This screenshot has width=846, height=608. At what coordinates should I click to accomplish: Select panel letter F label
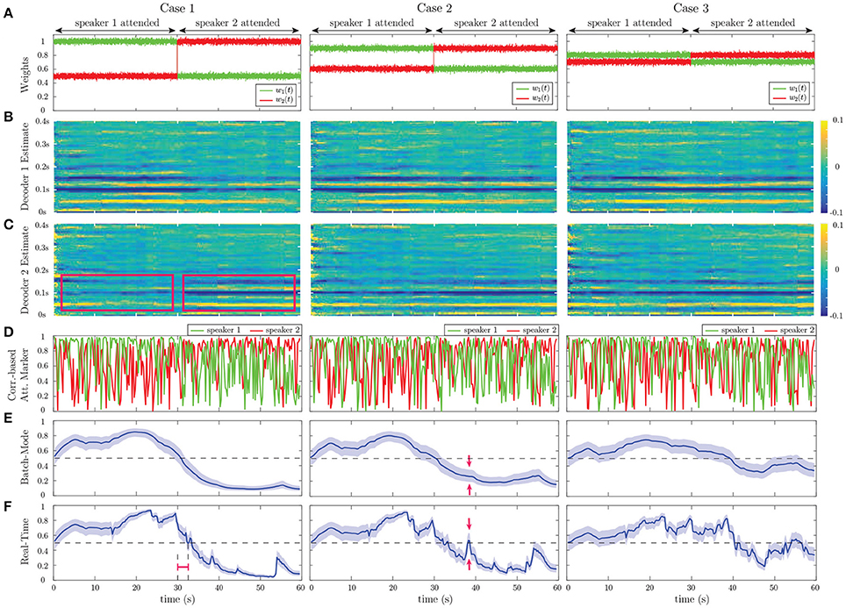[x=8, y=505]
